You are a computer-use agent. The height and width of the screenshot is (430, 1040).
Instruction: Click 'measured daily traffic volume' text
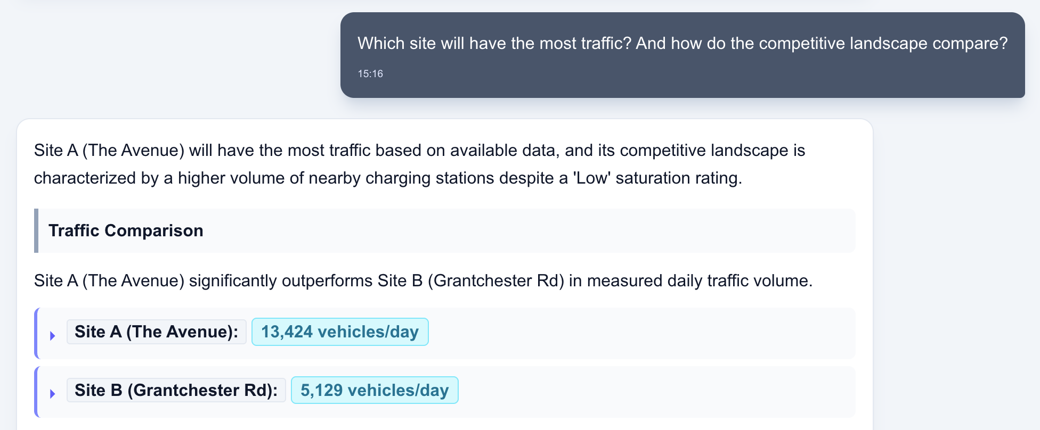pyautogui.click(x=699, y=280)
